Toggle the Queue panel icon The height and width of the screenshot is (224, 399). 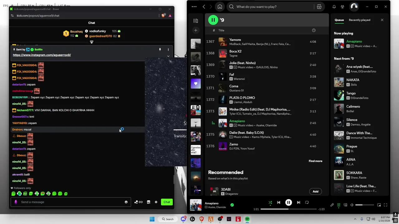(x=339, y=205)
